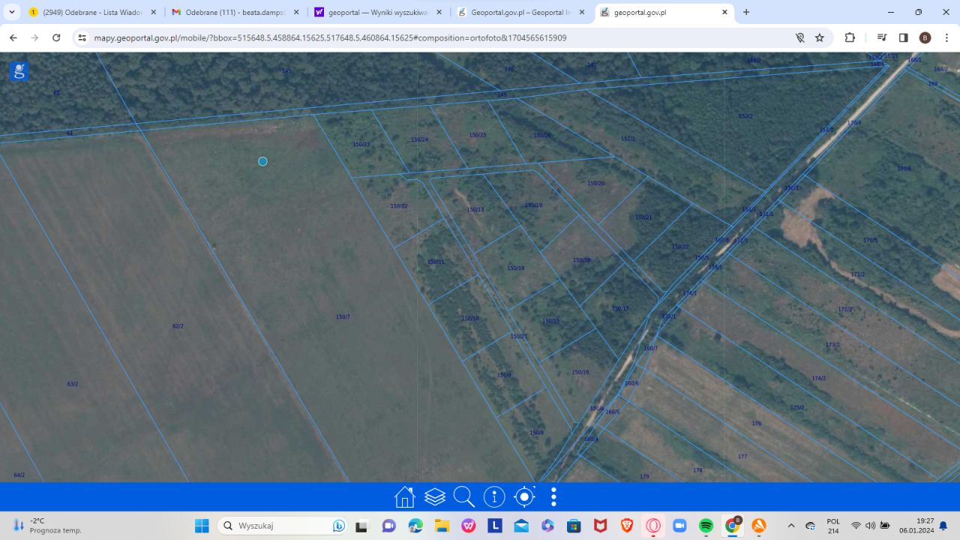Center the map on my location
Viewport: 960px width, 540px height.
[524, 496]
